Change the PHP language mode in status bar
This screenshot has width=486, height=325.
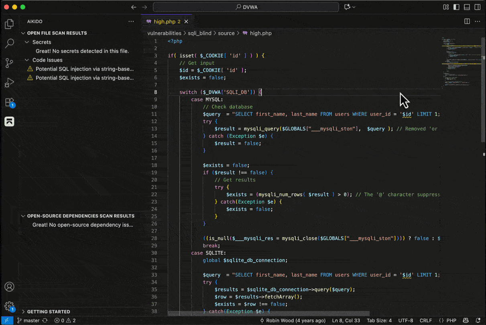point(451,321)
